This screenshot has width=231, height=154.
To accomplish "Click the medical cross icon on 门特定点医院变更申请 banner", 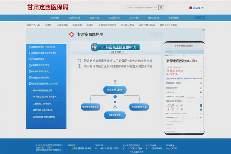I will coord(95,47).
